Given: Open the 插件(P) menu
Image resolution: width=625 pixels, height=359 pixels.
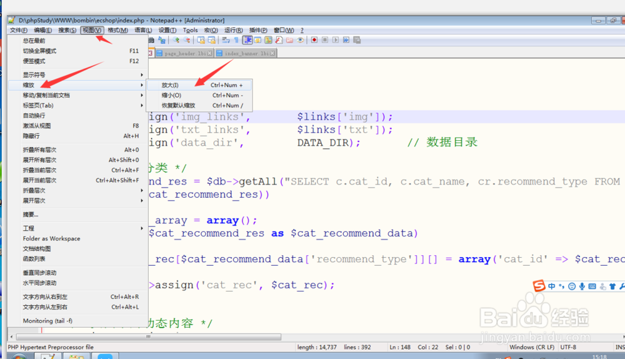Looking at the screenshot, I should point(258,30).
